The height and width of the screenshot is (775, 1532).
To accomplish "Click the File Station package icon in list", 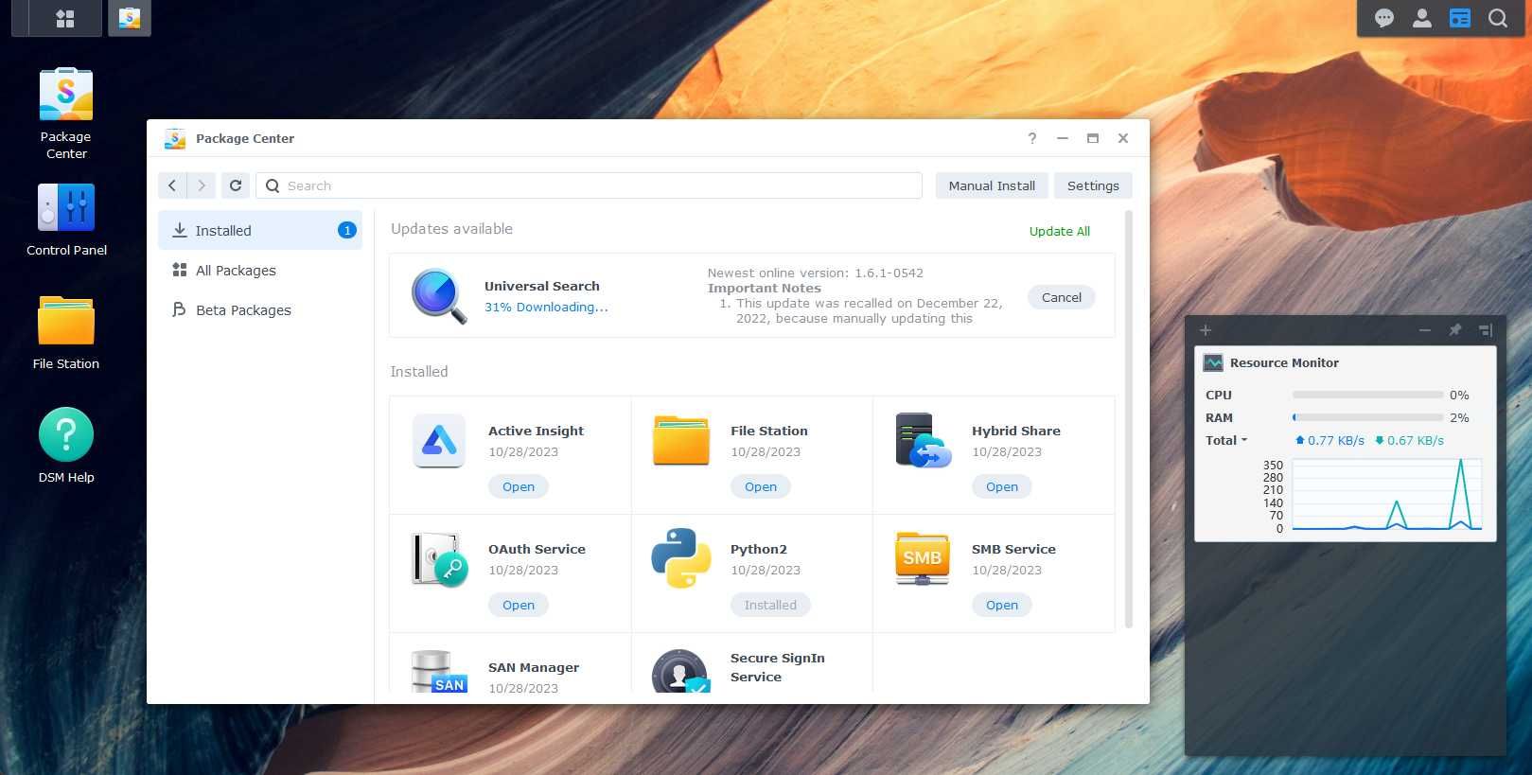I will click(681, 441).
